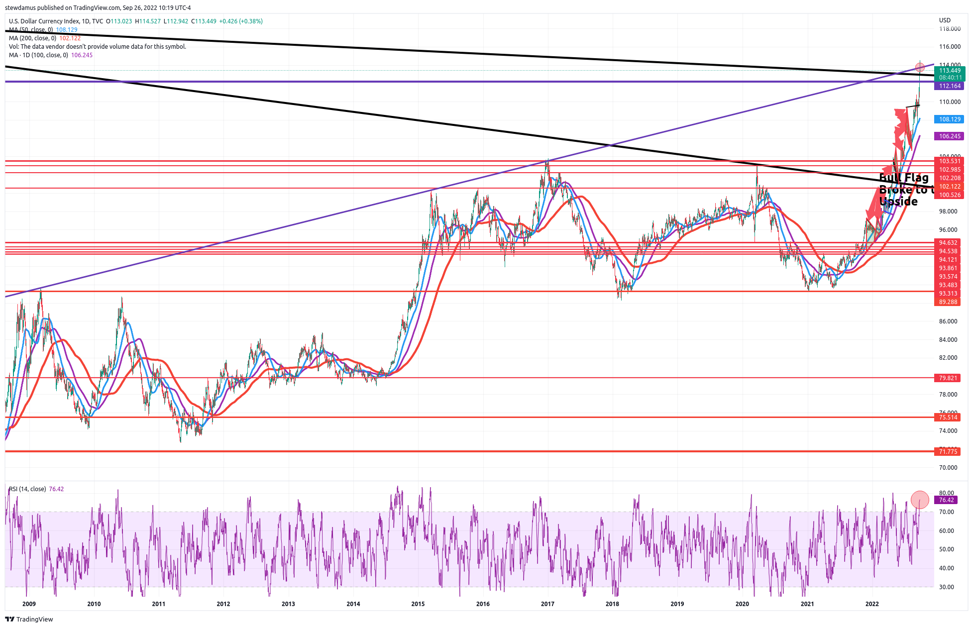Click the 2015 label on time axis
973x628 pixels.
[418, 604]
